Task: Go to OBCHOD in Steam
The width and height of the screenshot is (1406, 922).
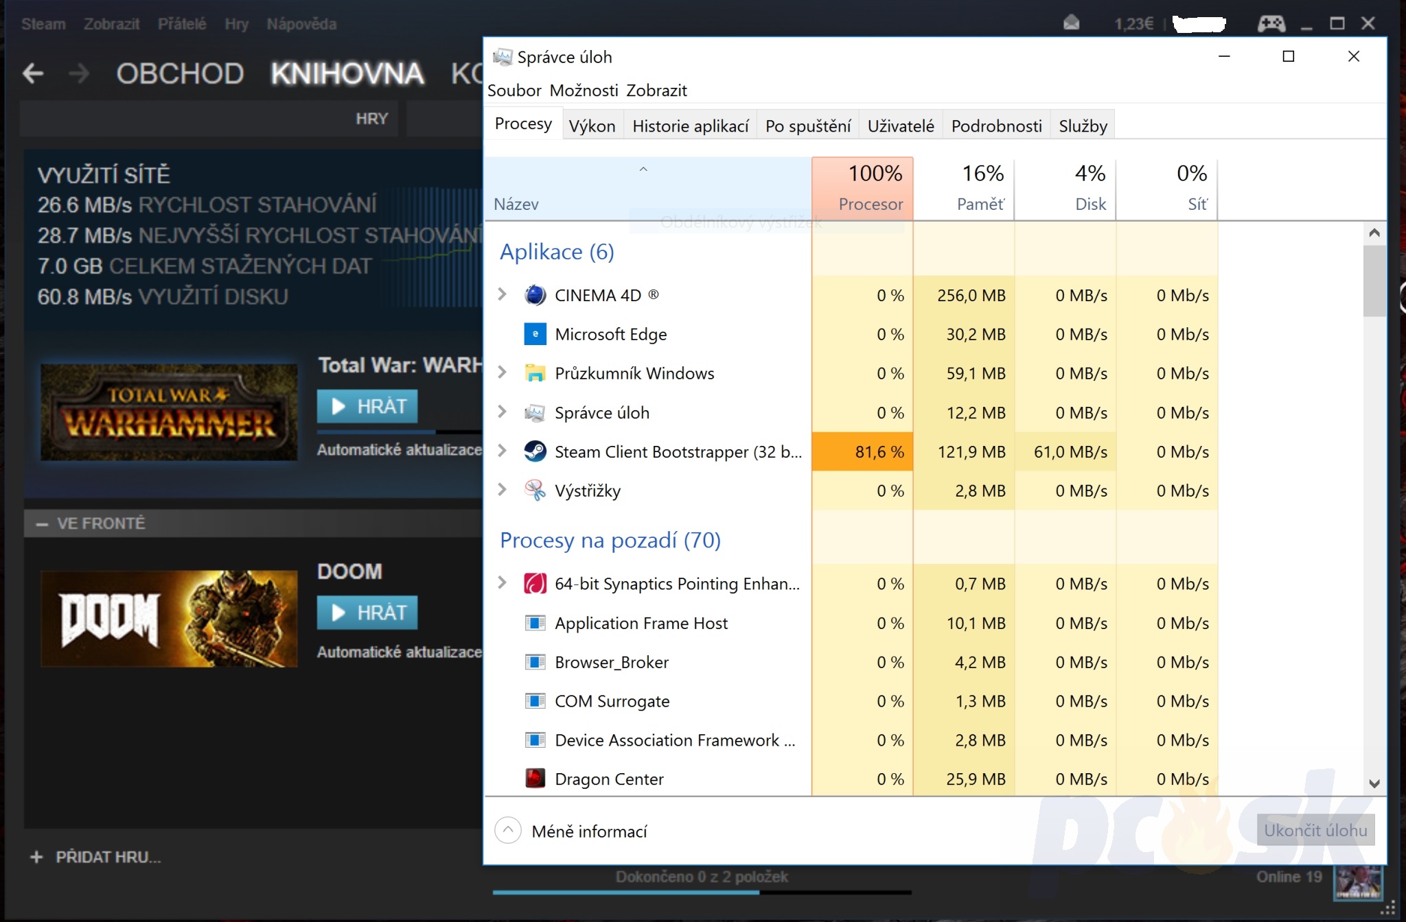Action: point(180,73)
